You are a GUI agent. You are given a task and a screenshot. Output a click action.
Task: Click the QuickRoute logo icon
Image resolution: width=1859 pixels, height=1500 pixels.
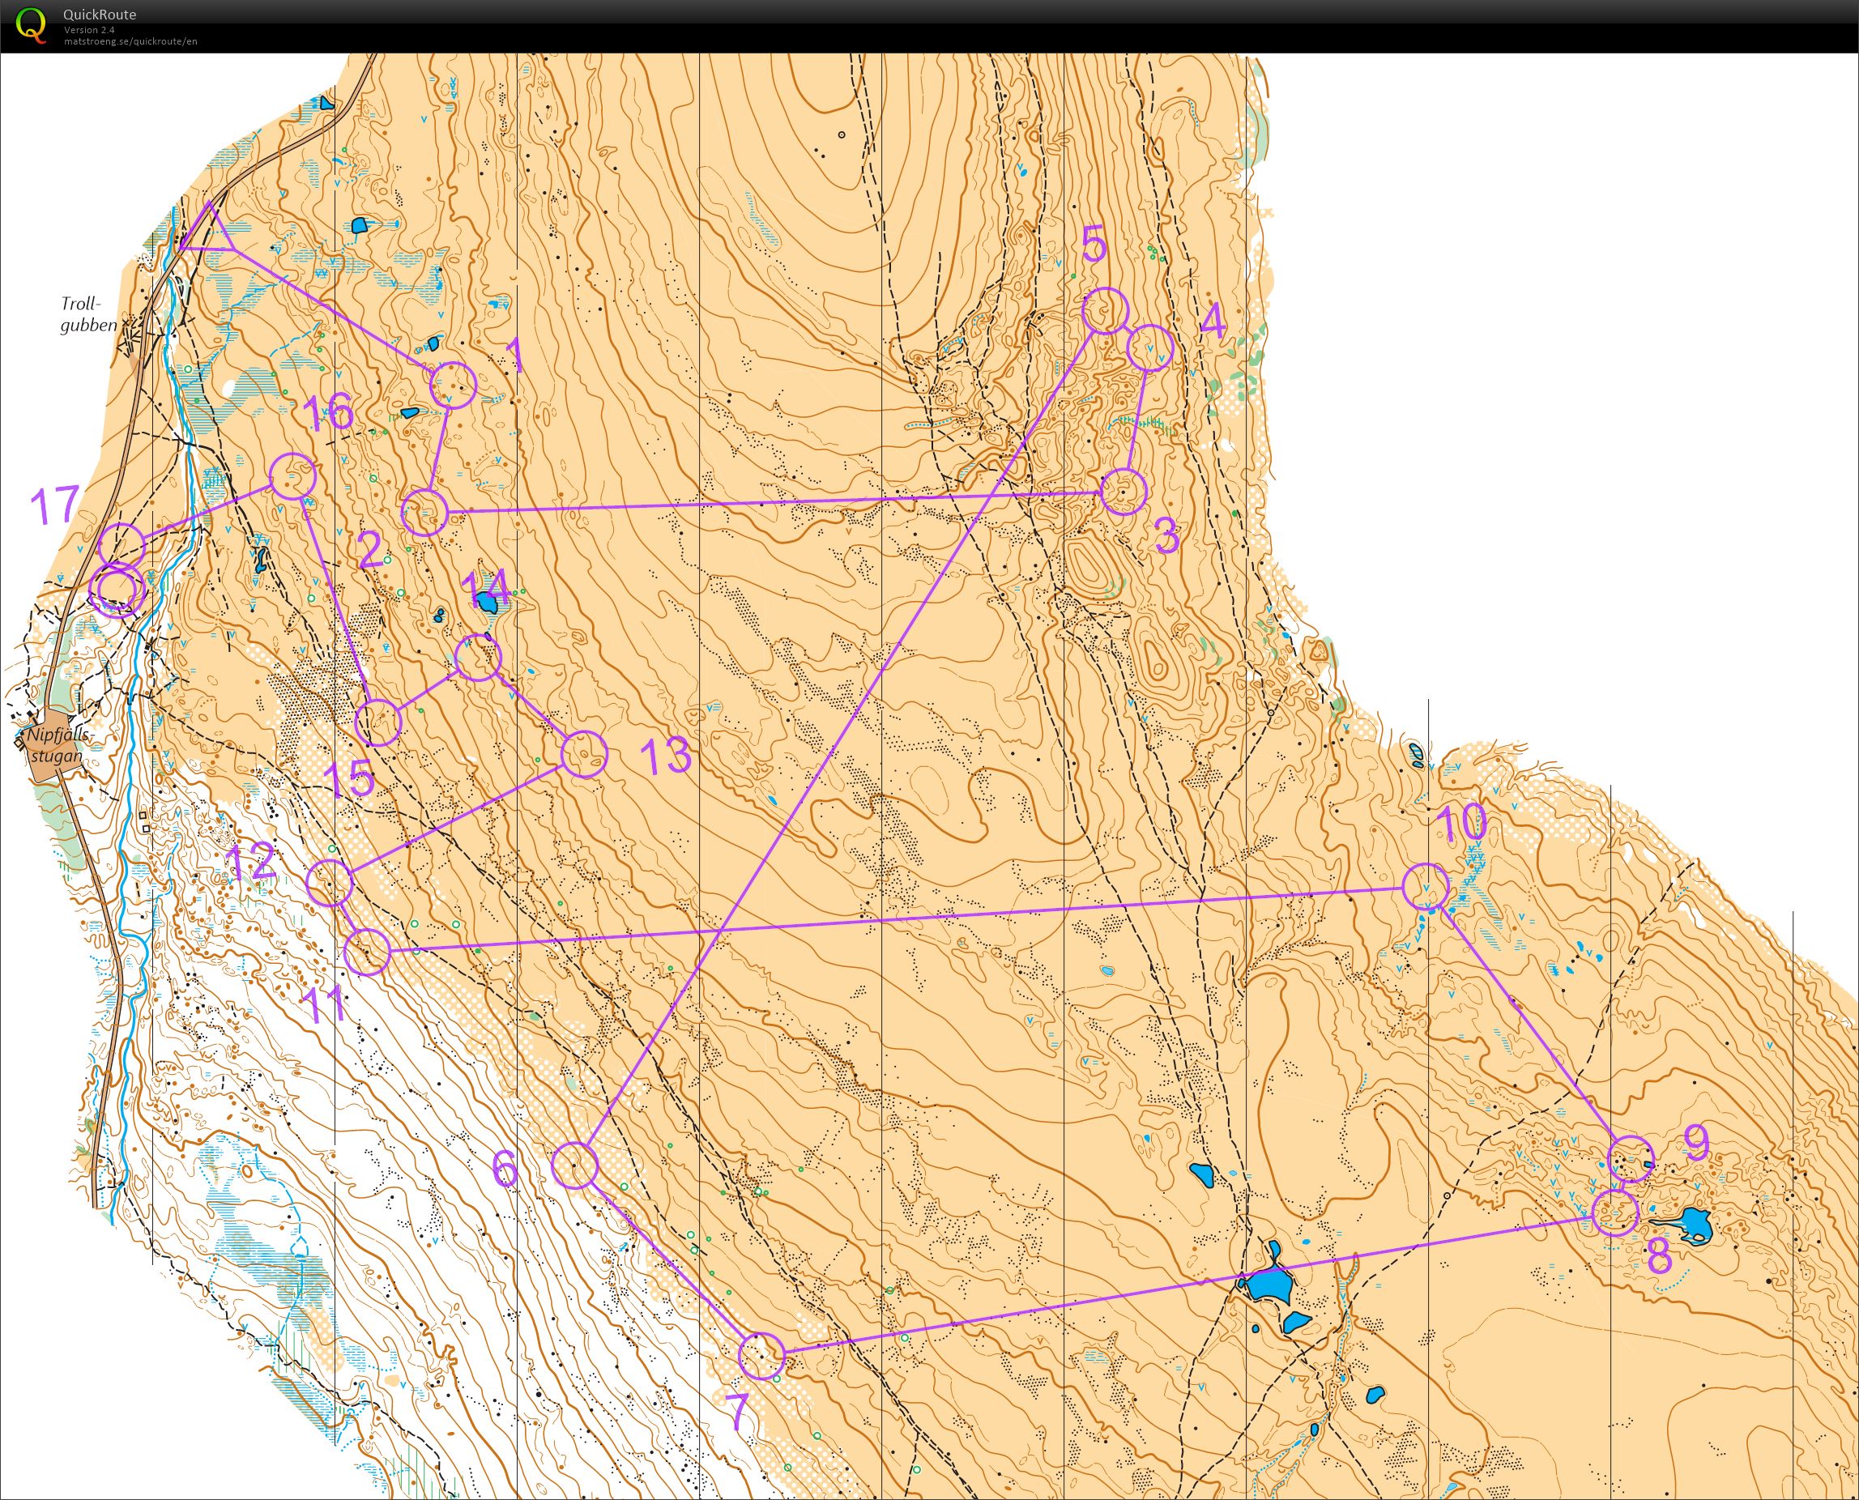(30, 24)
